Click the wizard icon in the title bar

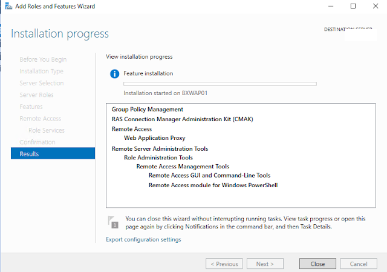(8, 6)
